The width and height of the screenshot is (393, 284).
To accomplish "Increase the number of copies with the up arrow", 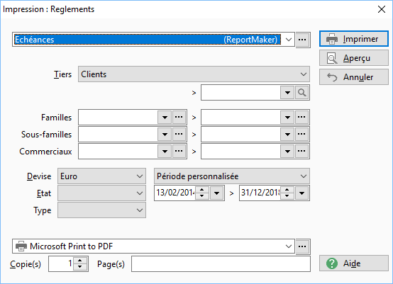I will [x=80, y=261].
